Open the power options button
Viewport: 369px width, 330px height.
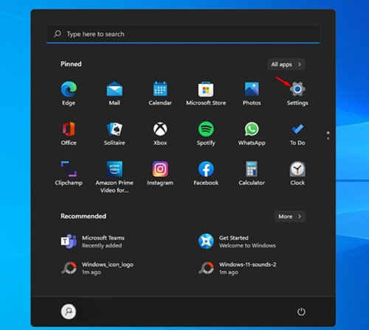coord(301,312)
